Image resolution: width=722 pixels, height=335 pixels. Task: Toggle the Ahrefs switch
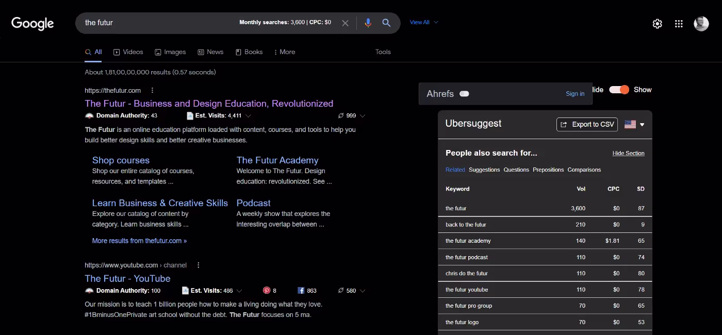point(464,94)
